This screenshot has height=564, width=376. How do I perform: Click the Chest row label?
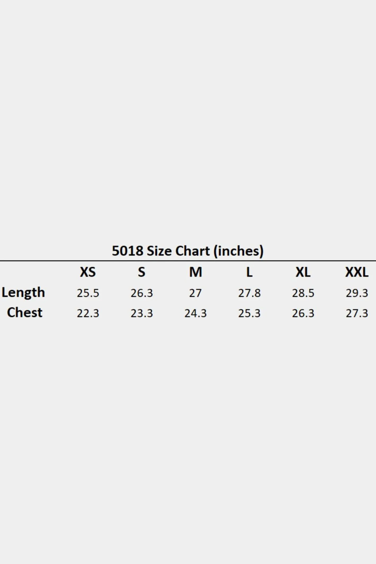point(25,313)
